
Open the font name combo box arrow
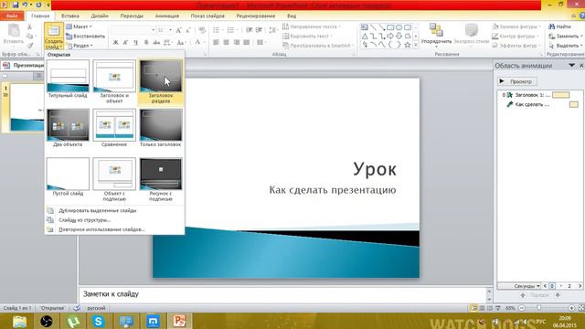point(153,30)
